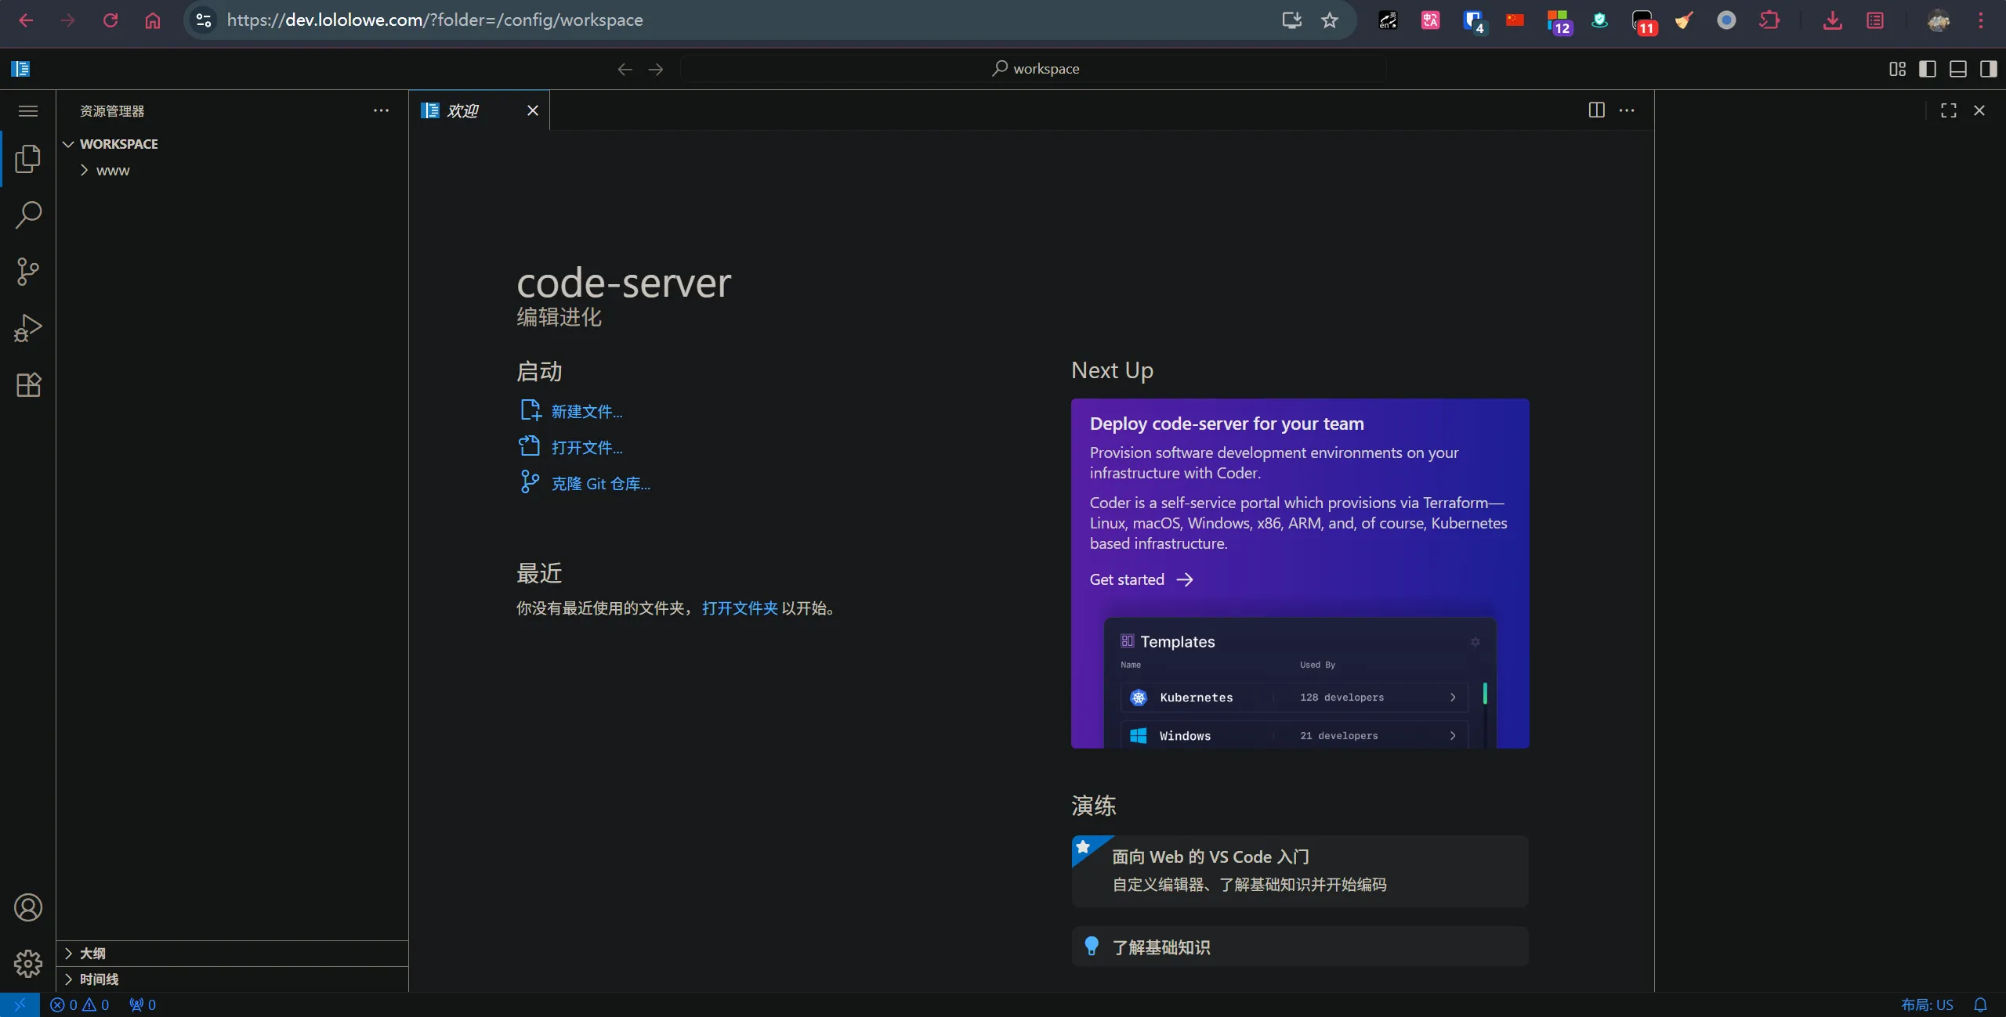Reload the browser page

[x=110, y=20]
